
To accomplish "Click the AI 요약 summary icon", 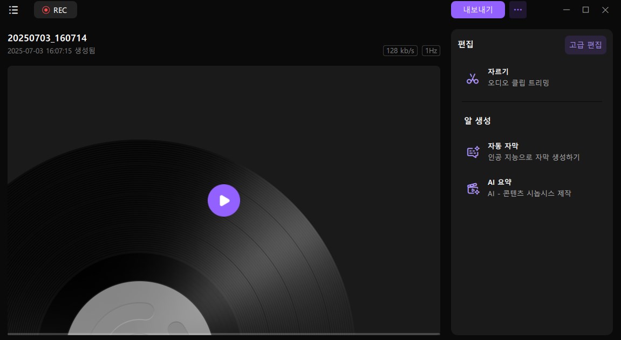I will [473, 189].
